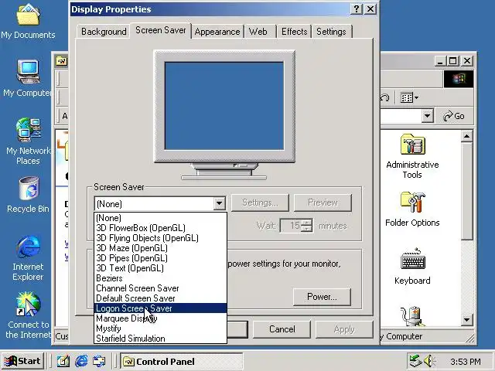Launch Internet Explorer from quick launch
Image resolution: width=495 pixels, height=371 pixels.
81,361
